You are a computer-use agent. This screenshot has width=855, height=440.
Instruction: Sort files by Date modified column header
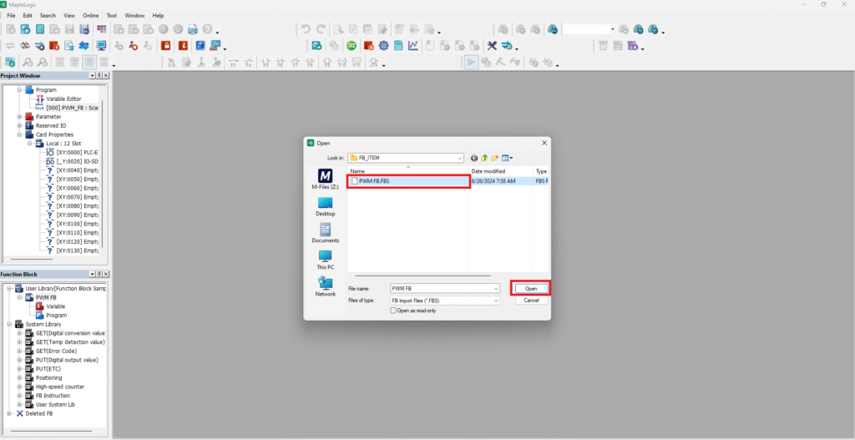(x=501, y=171)
